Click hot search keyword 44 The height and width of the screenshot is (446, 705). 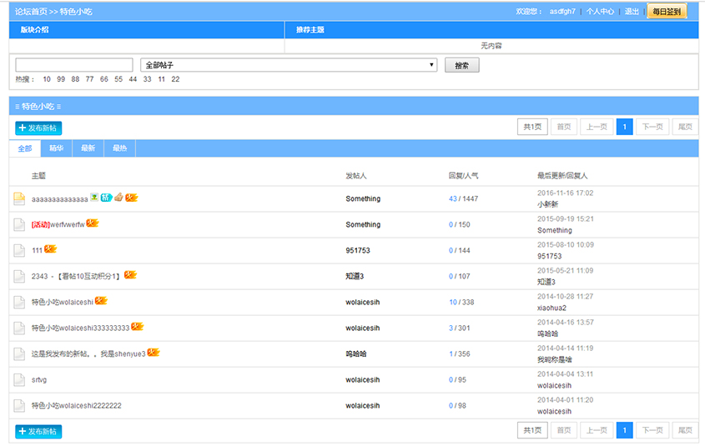133,79
